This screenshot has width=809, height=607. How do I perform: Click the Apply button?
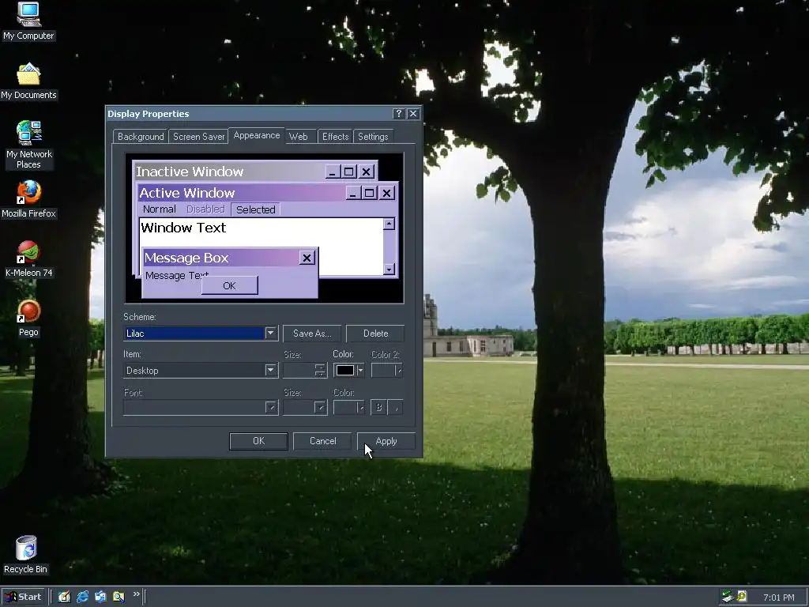386,441
